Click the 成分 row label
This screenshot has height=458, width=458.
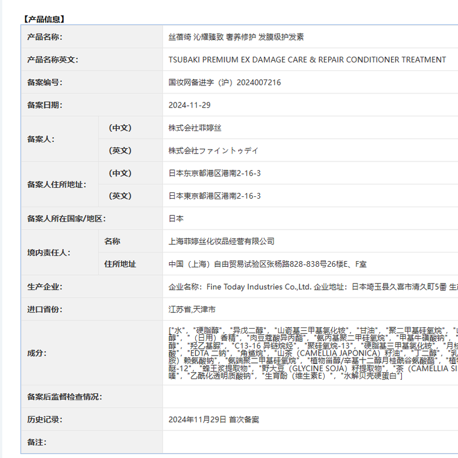pyautogui.click(x=37, y=353)
